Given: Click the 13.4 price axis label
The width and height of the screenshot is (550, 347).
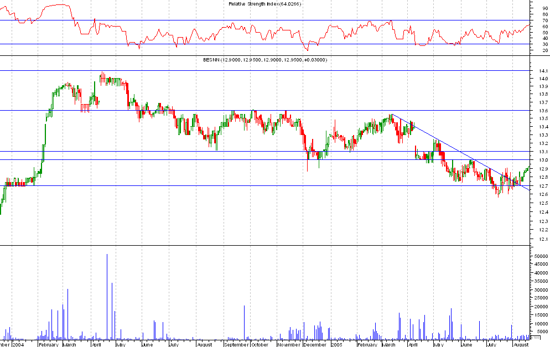Looking at the screenshot, I should [x=544, y=127].
